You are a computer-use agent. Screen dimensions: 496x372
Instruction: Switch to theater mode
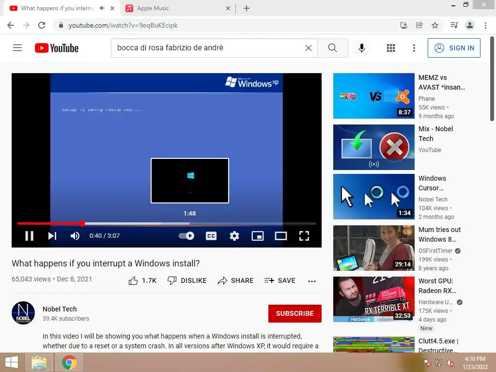click(x=280, y=236)
